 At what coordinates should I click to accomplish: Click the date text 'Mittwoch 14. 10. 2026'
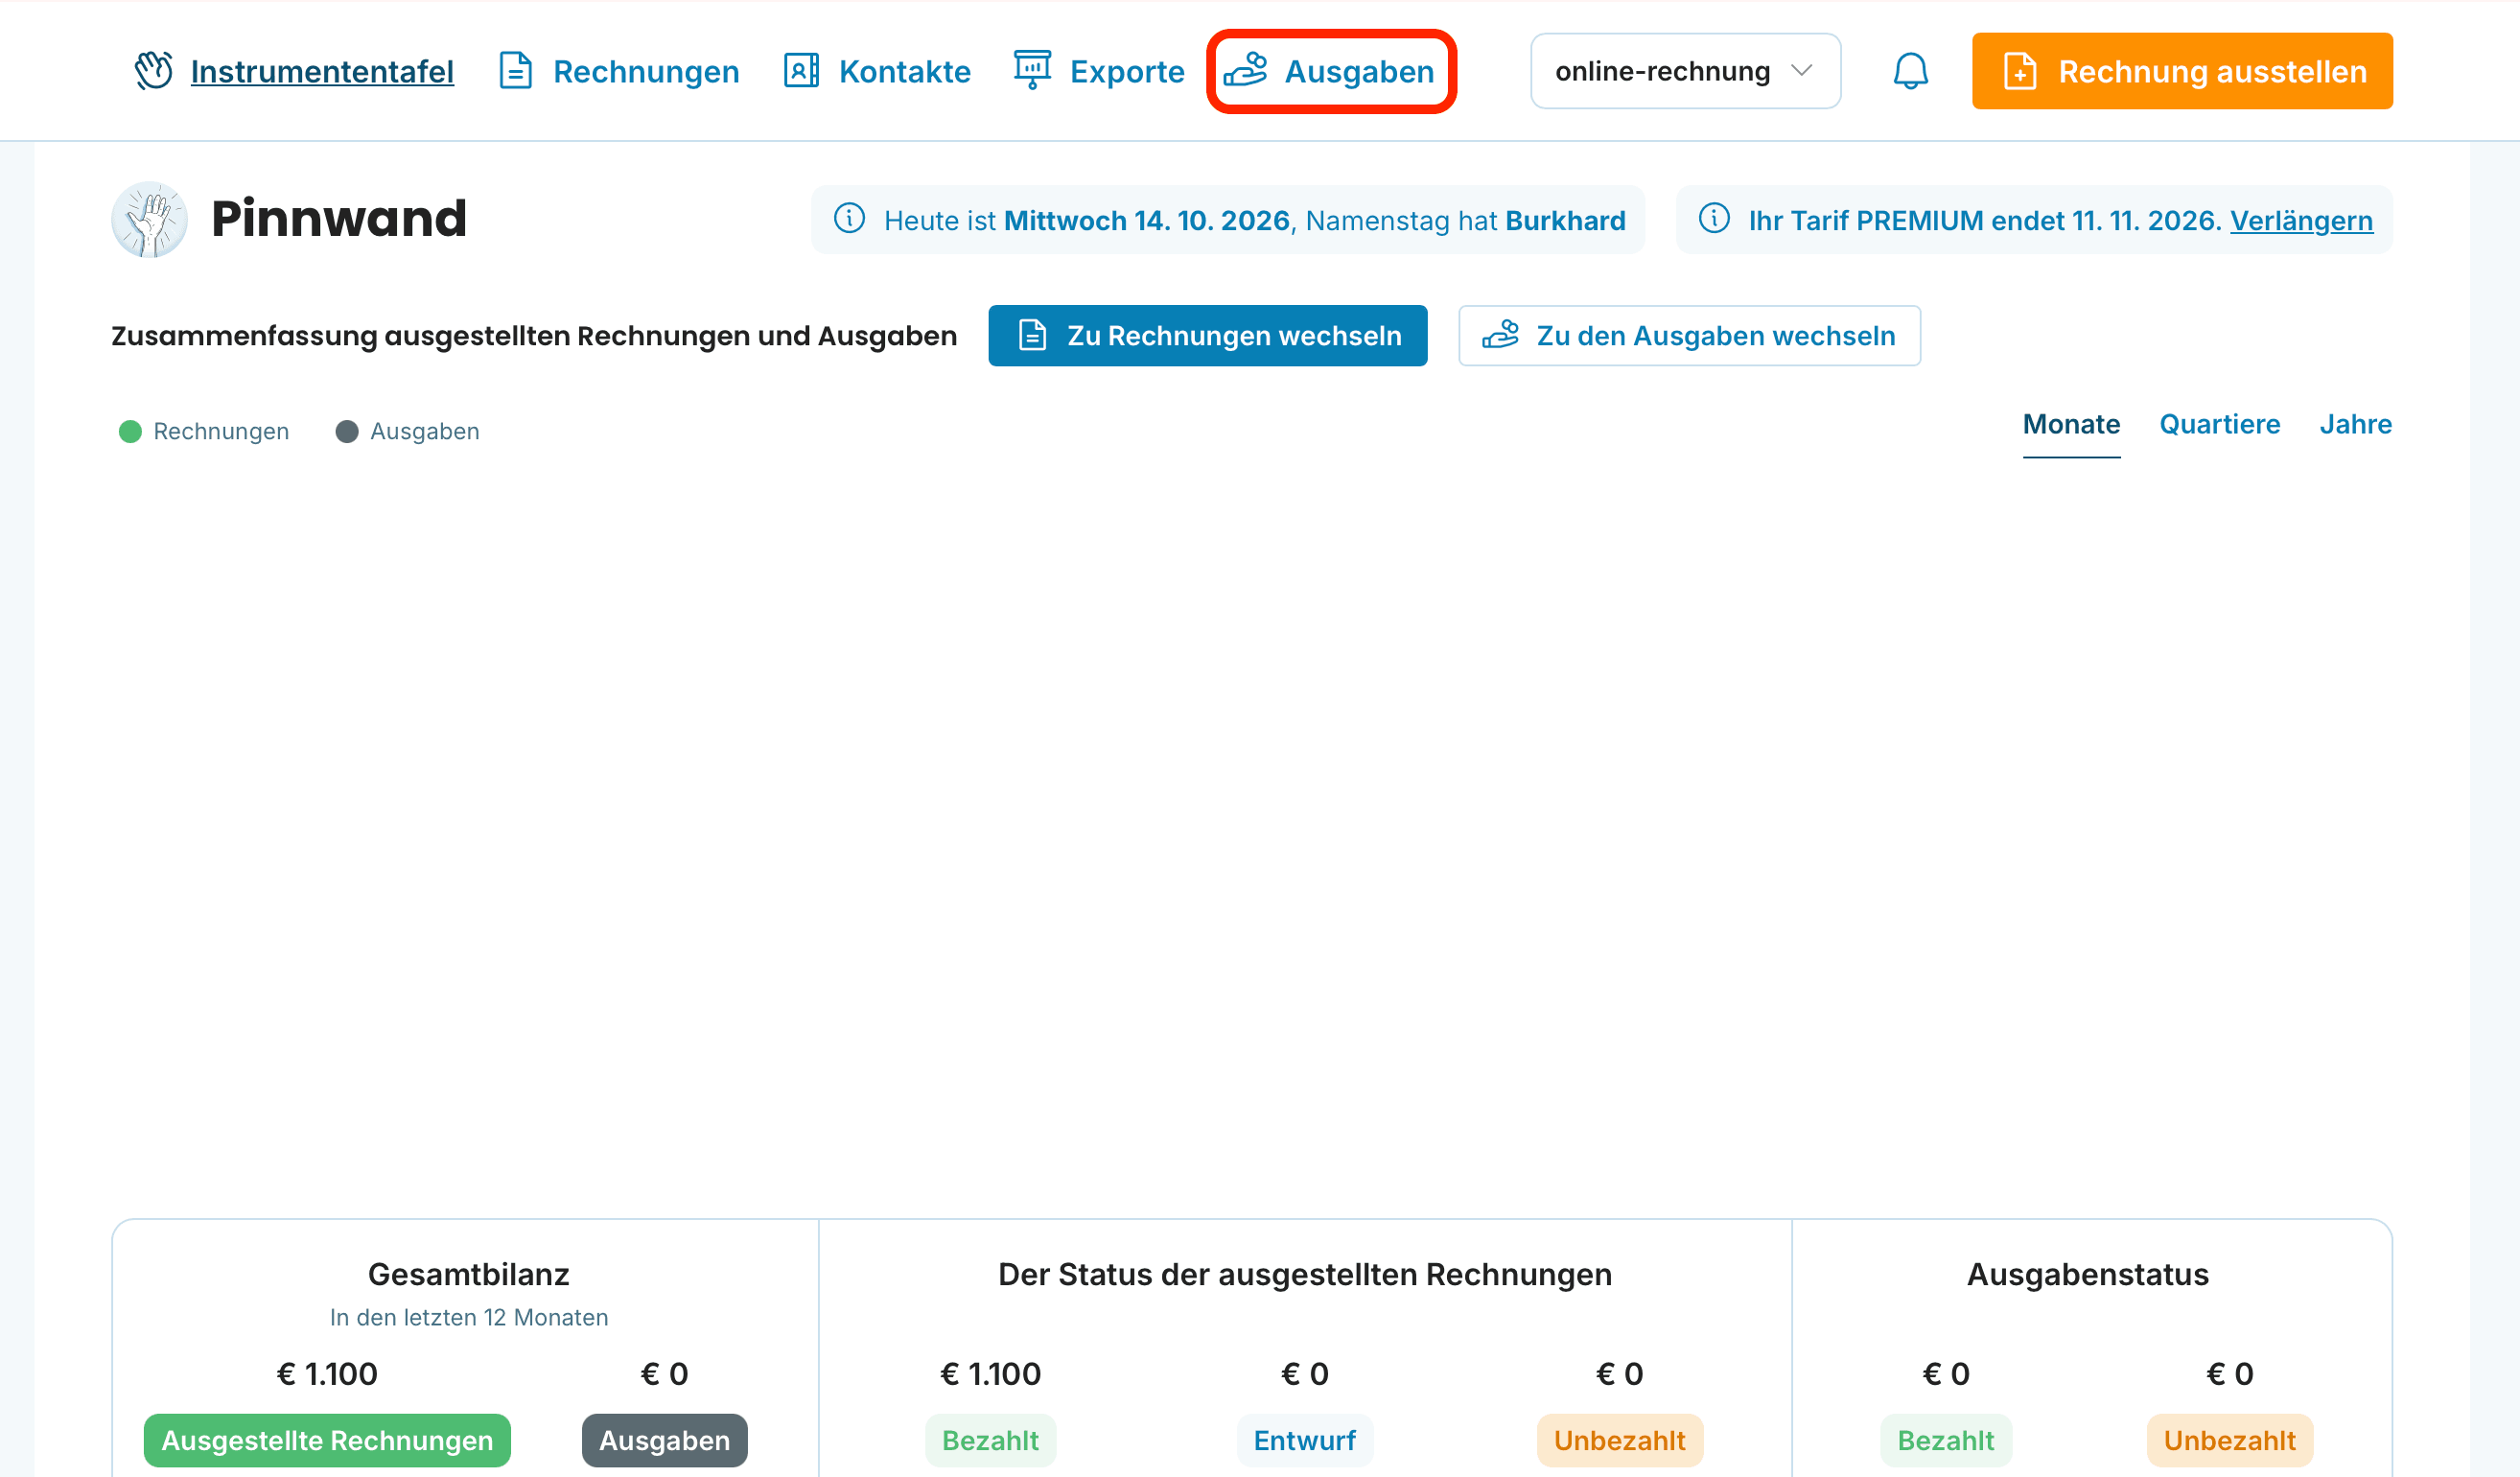1146,220
